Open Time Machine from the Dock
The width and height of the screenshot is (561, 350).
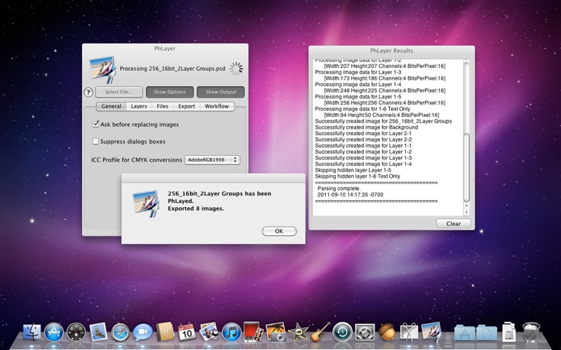tap(342, 332)
